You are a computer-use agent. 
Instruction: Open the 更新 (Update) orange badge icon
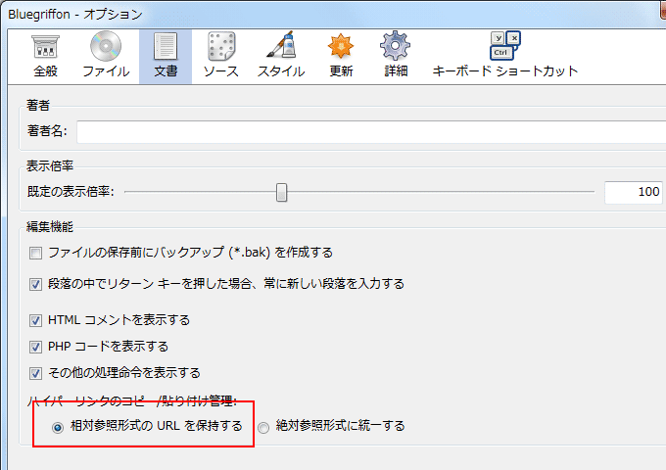(341, 46)
